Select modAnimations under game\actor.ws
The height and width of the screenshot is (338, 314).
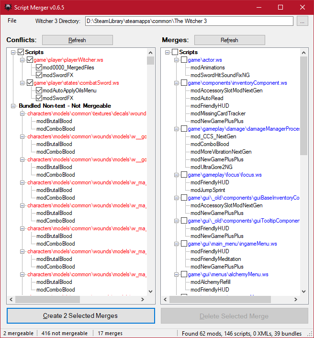pyautogui.click(x=208, y=68)
